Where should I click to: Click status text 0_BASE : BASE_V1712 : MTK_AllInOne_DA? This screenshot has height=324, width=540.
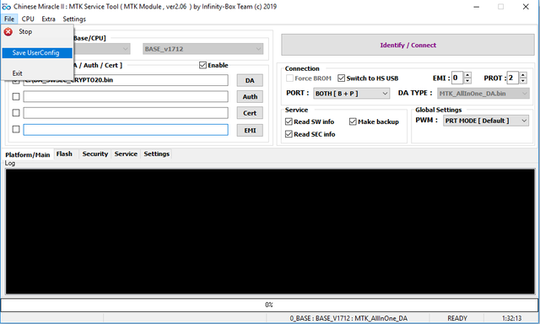pyautogui.click(x=348, y=318)
